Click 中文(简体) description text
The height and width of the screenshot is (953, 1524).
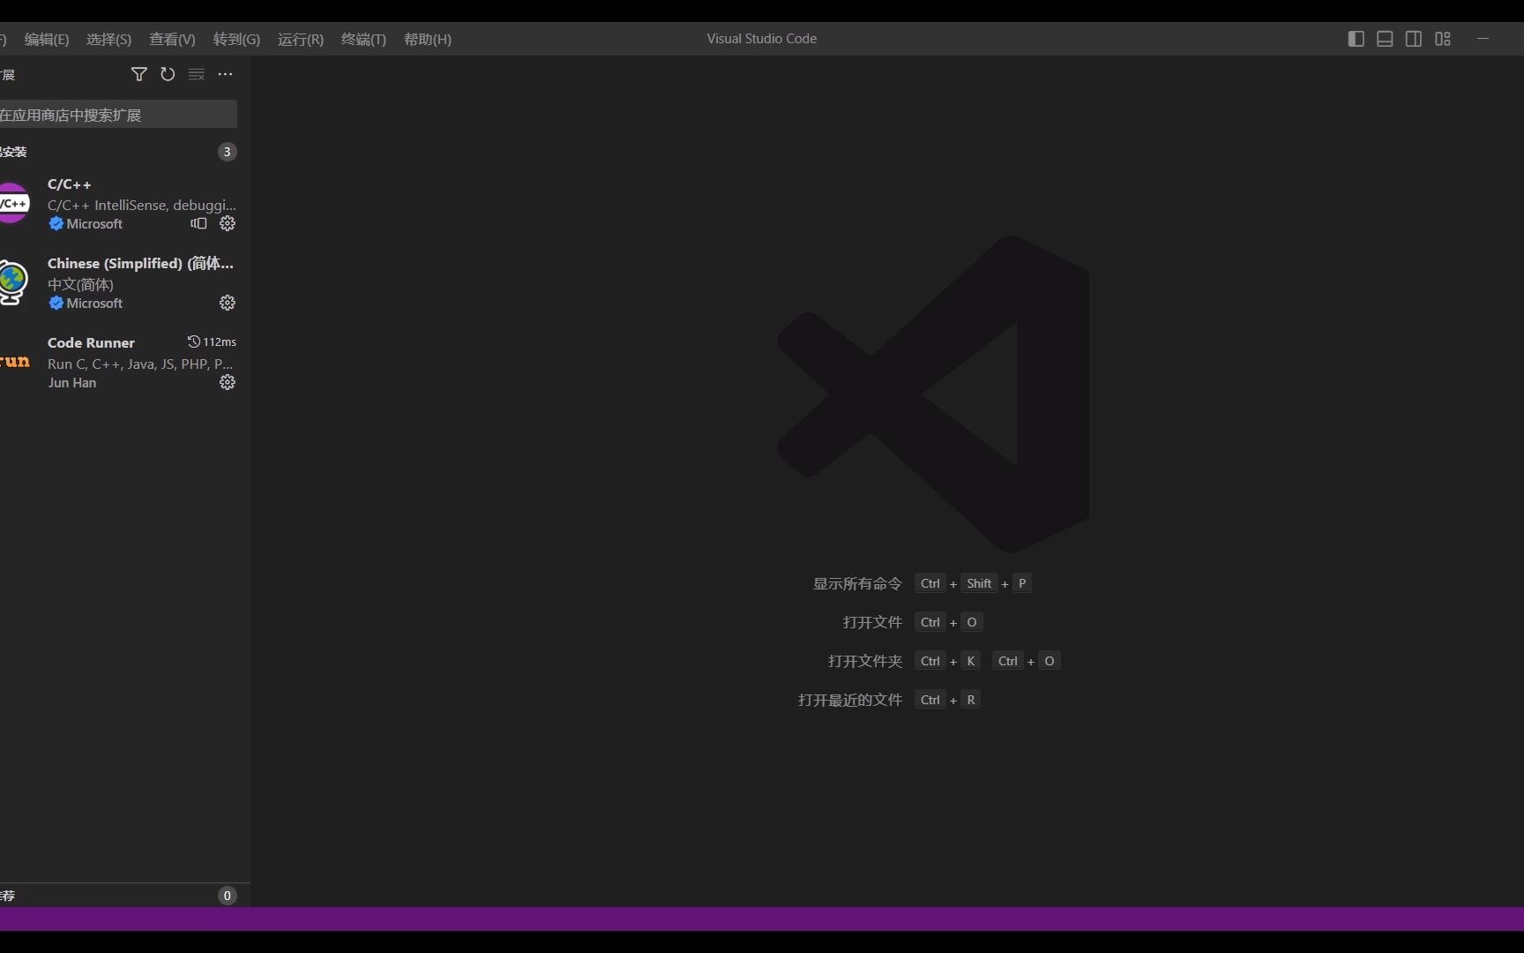(80, 284)
